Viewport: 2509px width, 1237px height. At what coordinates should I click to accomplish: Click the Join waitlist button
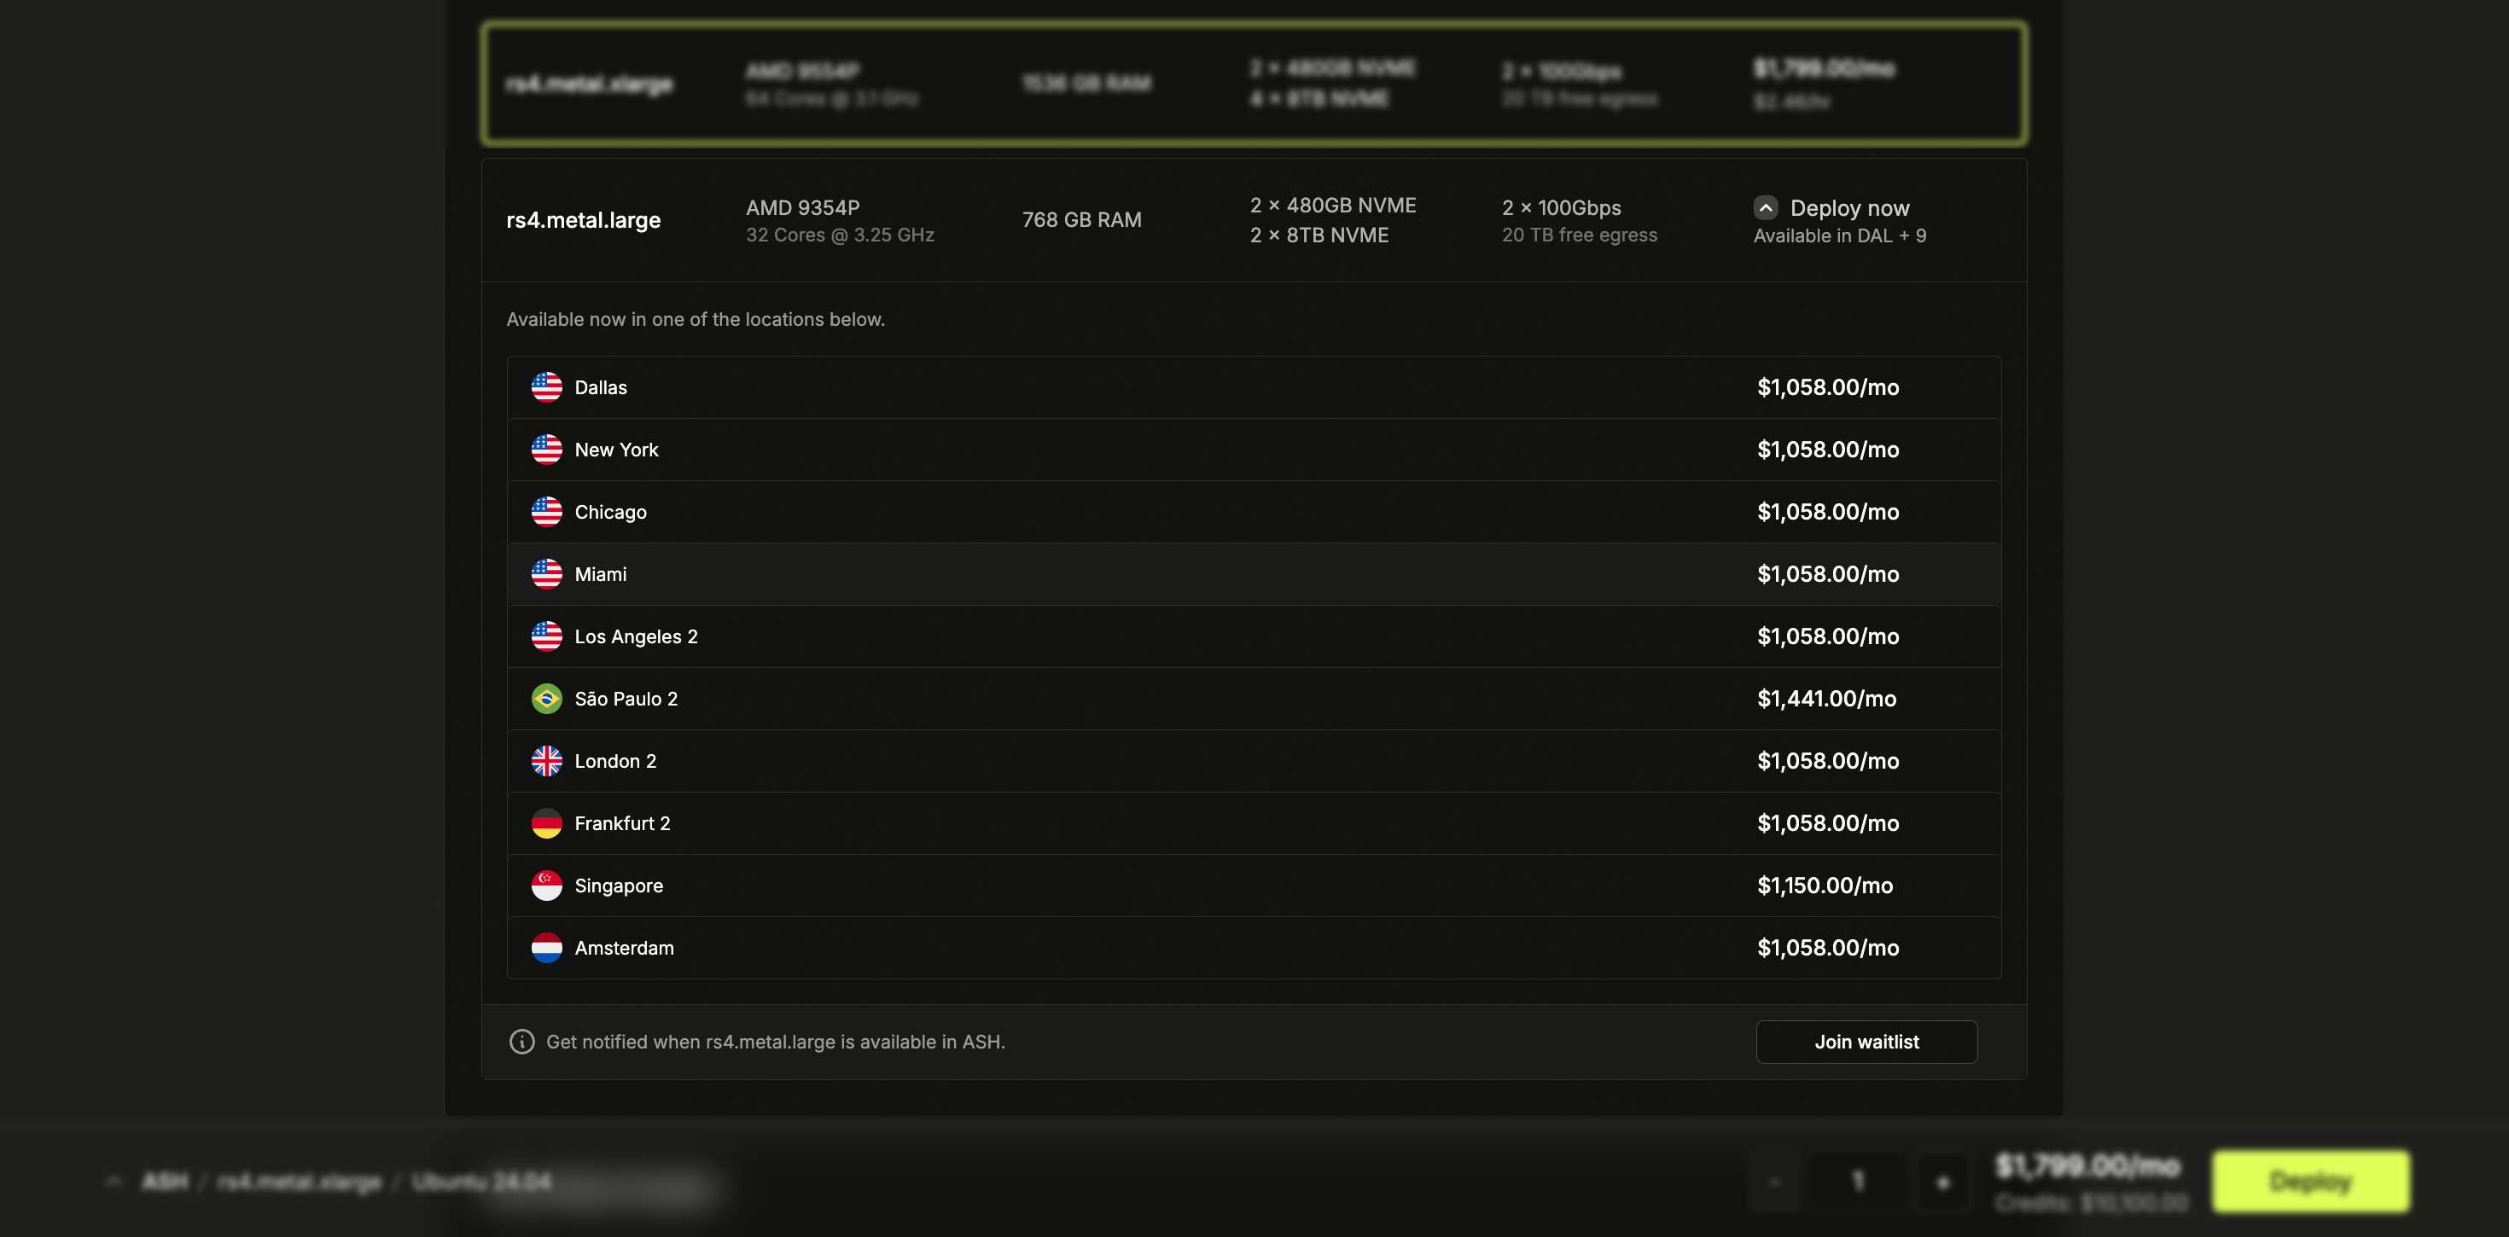pos(1866,1042)
